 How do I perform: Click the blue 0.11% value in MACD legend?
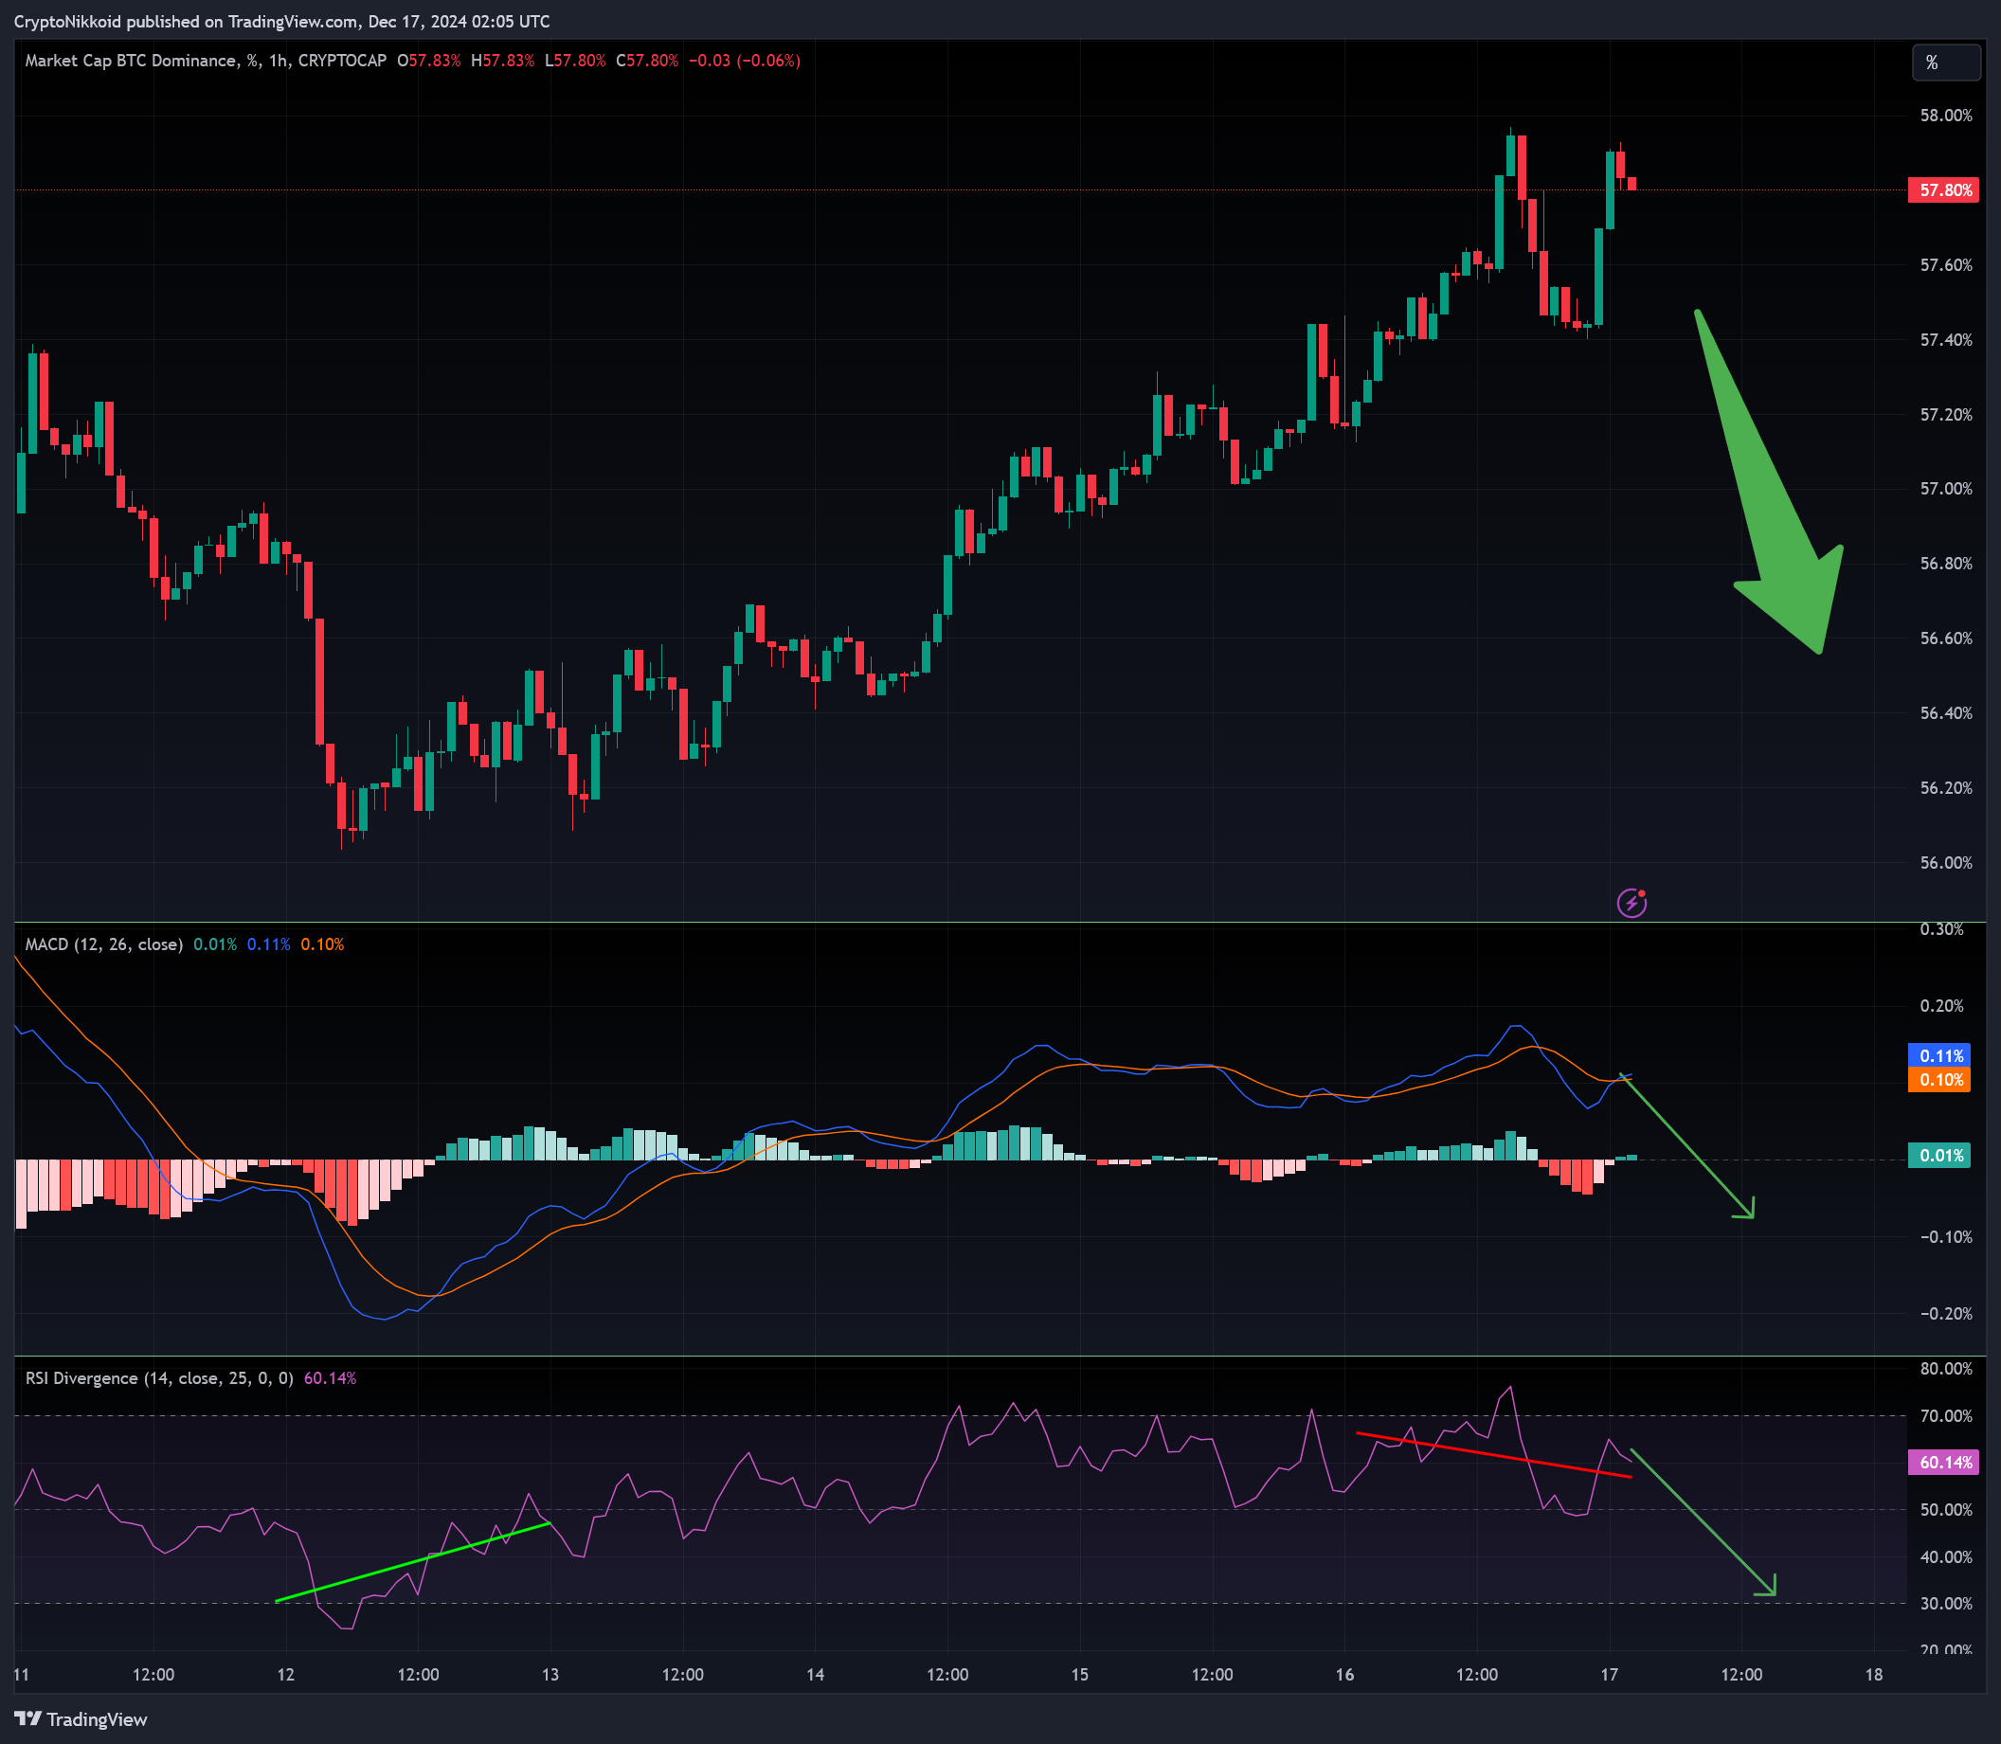(269, 944)
